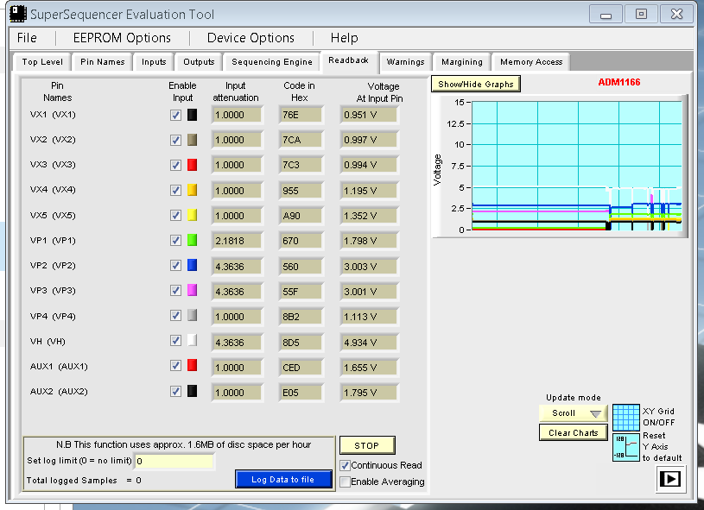
Task: Click the gray color swatch for VP4
Action: coord(192,316)
